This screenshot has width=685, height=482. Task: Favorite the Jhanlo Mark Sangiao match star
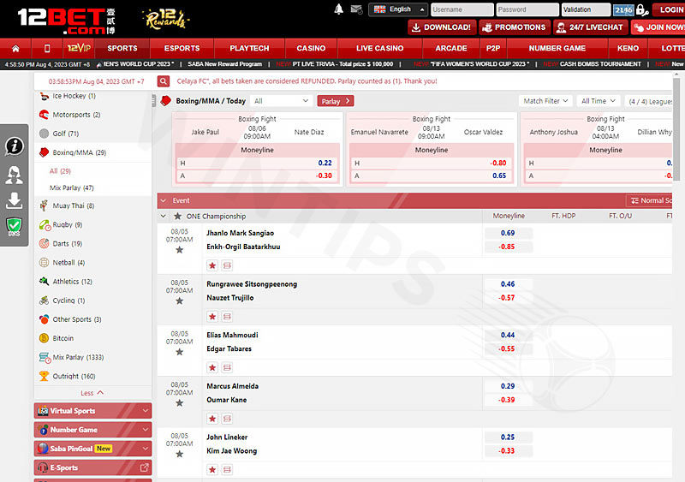click(180, 250)
